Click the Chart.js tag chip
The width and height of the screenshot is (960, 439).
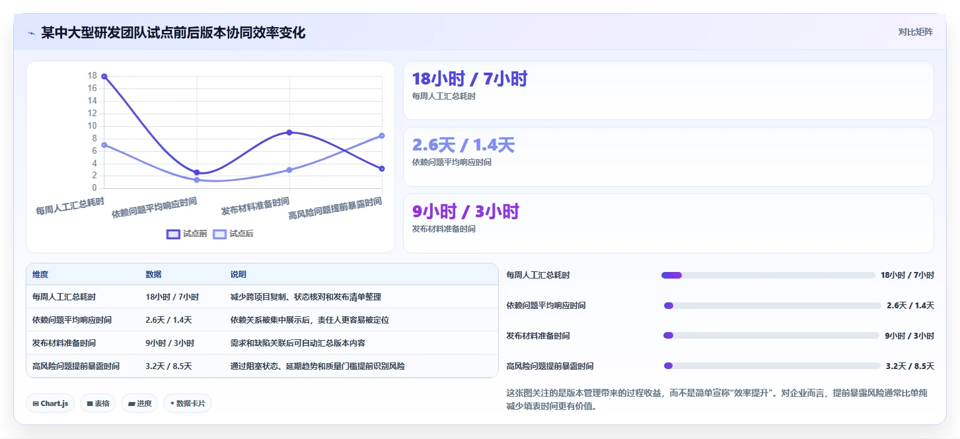[50, 403]
